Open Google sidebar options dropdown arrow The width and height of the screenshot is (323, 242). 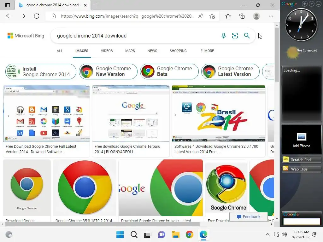click(x=311, y=4)
